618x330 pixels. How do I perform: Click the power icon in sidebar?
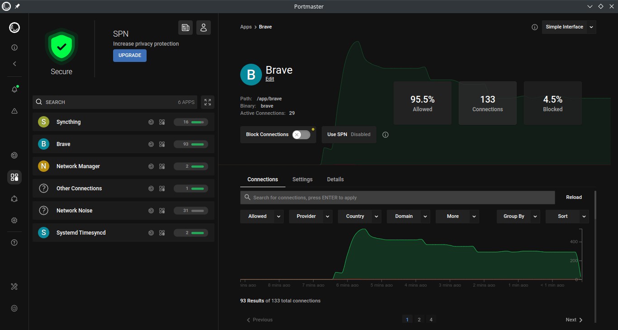click(14, 308)
